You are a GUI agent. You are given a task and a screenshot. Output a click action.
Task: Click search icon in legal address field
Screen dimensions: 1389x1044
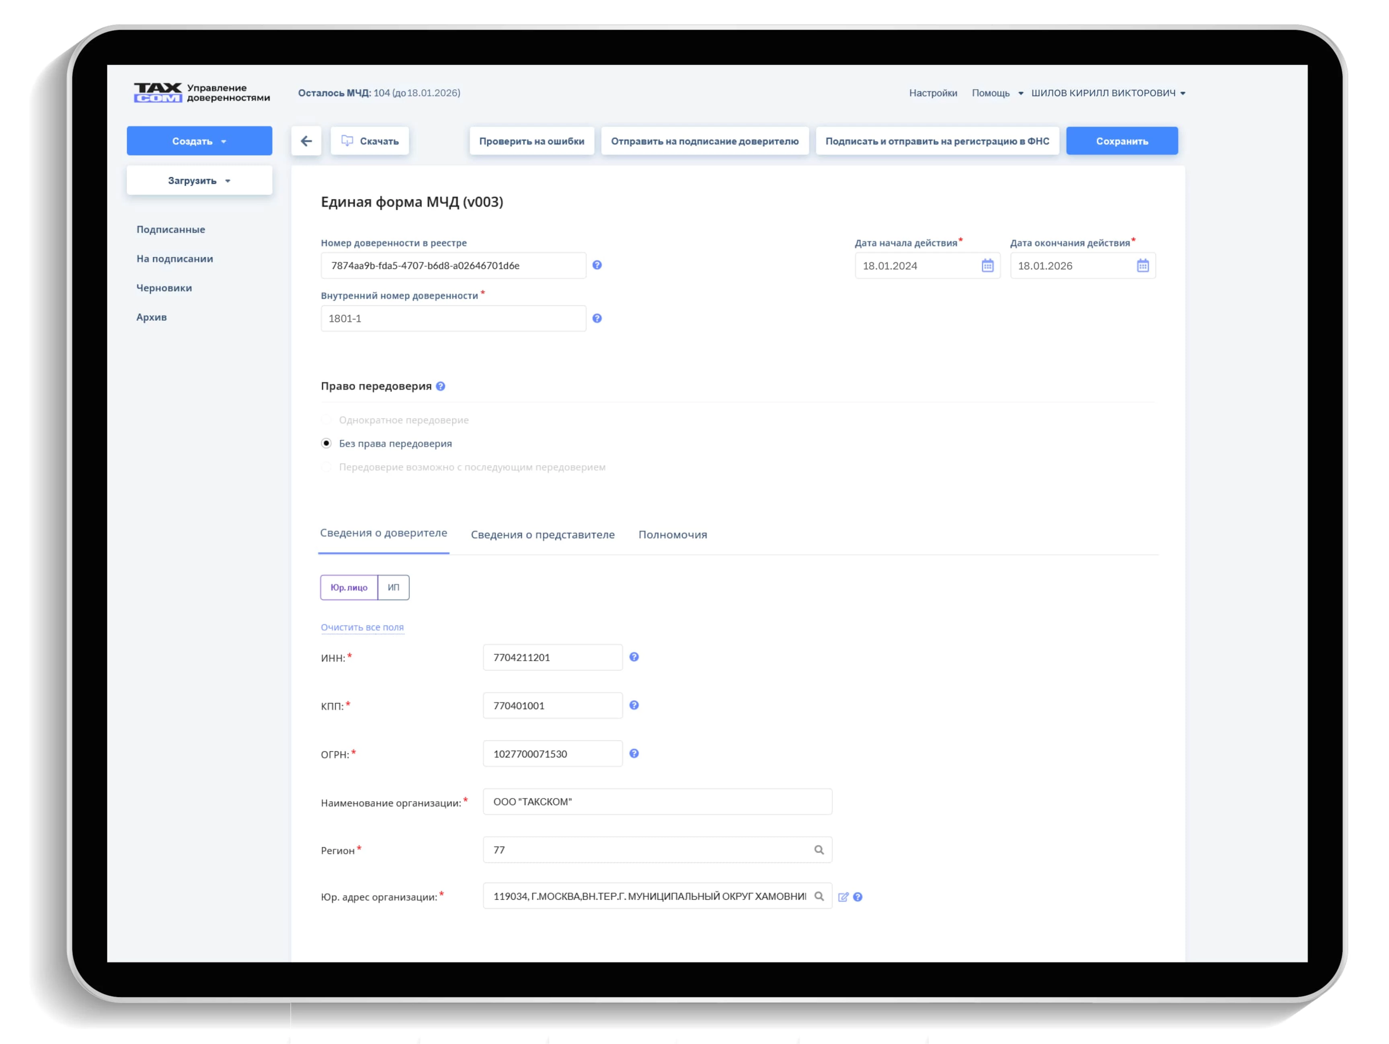[819, 896]
